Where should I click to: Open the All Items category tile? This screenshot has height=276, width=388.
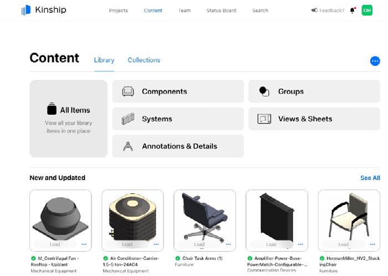(x=69, y=119)
